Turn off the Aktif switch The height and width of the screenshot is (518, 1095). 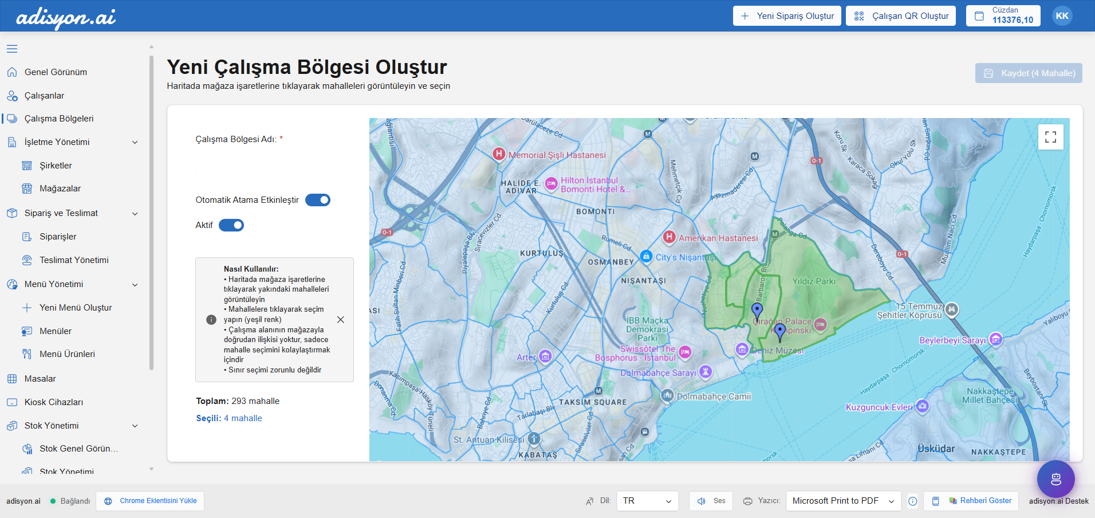231,225
